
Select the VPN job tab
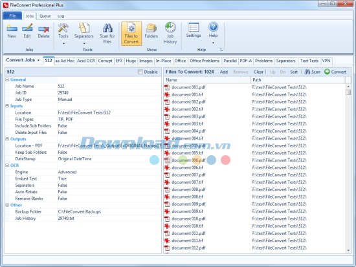coord(326,61)
